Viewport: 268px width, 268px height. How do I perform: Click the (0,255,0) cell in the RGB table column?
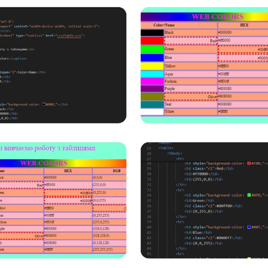[x=109, y=193]
